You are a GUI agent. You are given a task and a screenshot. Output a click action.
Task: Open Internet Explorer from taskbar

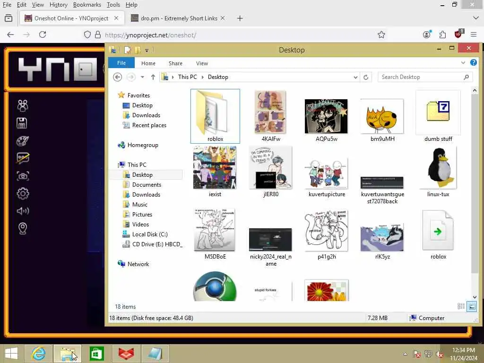pos(39,354)
